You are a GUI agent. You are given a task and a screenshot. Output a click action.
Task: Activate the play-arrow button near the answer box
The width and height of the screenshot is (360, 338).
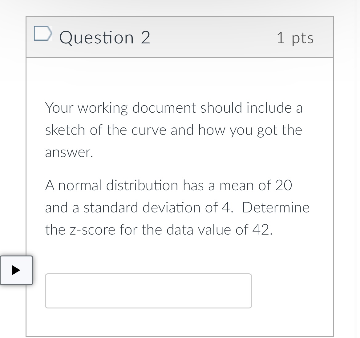tap(16, 270)
